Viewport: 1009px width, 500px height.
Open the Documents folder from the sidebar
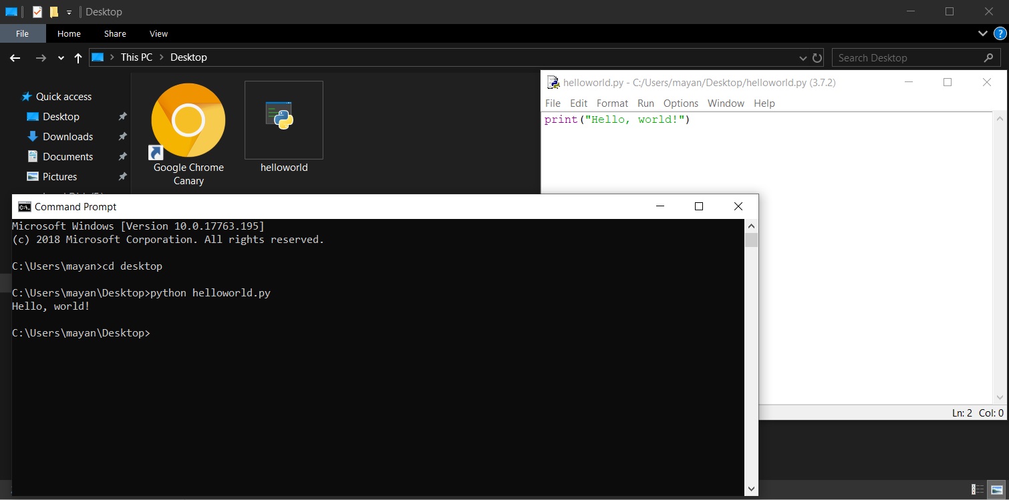click(x=67, y=156)
